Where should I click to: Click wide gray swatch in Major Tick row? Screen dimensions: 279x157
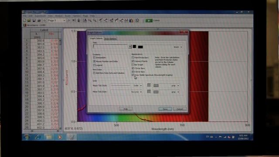[x=156, y=85]
